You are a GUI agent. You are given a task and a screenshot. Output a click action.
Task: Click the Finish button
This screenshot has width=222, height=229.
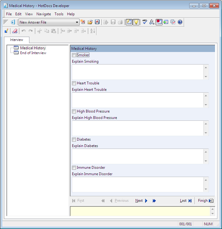pos(205,201)
